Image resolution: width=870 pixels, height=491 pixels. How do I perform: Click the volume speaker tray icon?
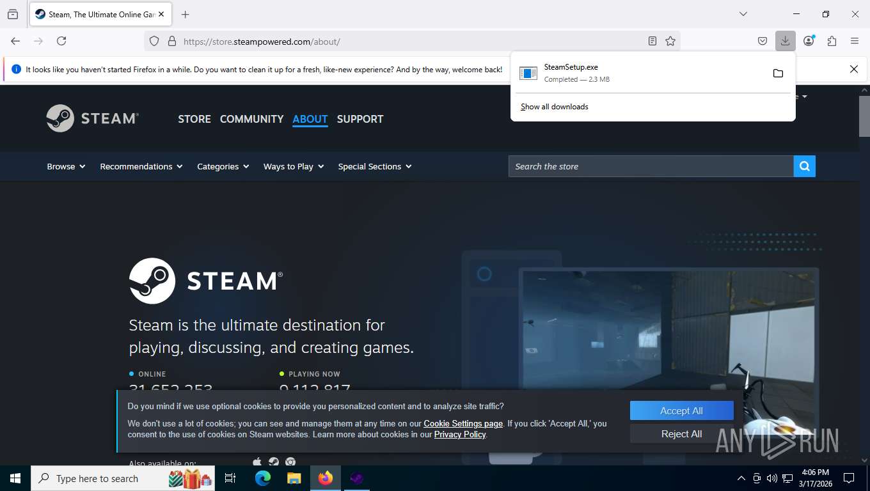[771, 478]
